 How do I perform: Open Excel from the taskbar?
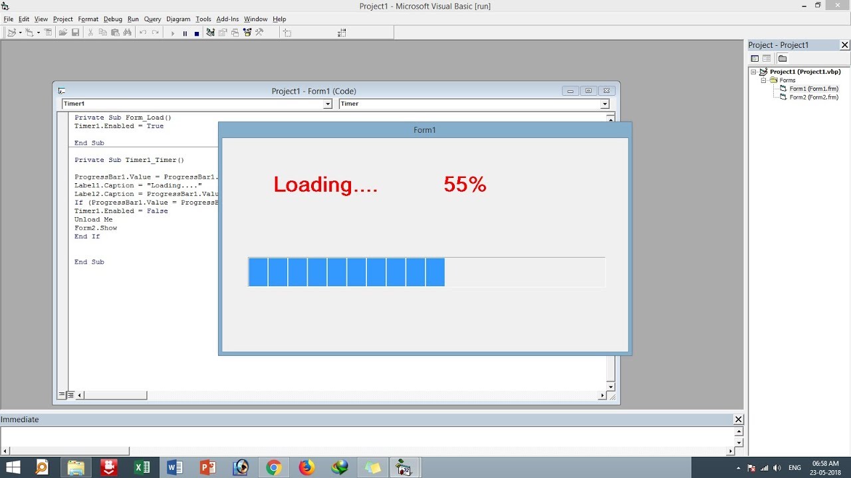click(x=142, y=467)
